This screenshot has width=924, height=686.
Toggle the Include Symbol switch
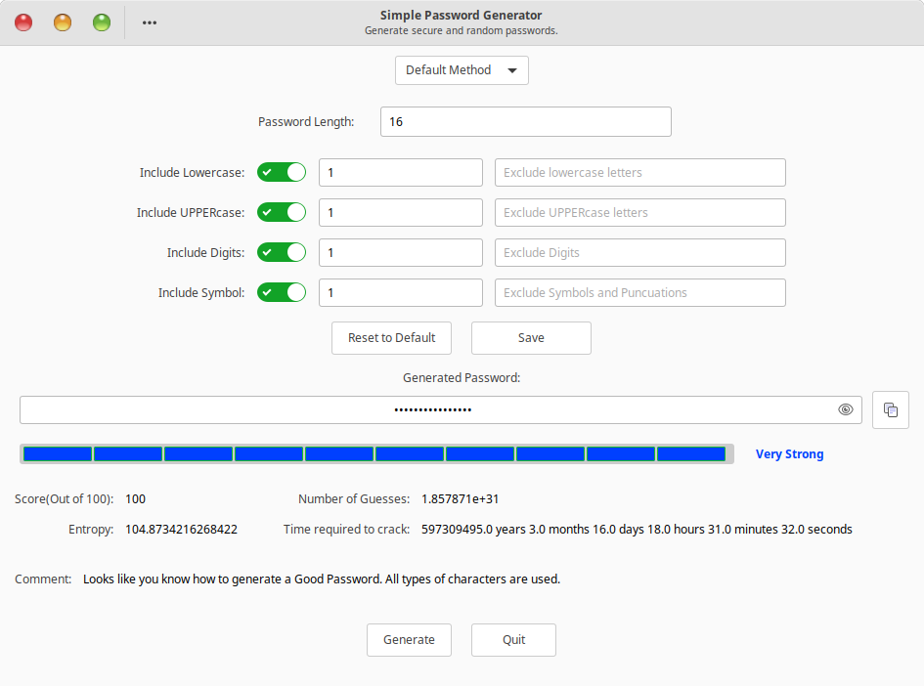(x=282, y=292)
